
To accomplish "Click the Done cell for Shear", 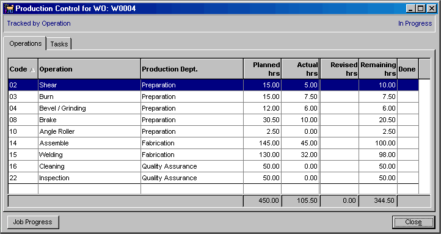I will coord(408,85).
